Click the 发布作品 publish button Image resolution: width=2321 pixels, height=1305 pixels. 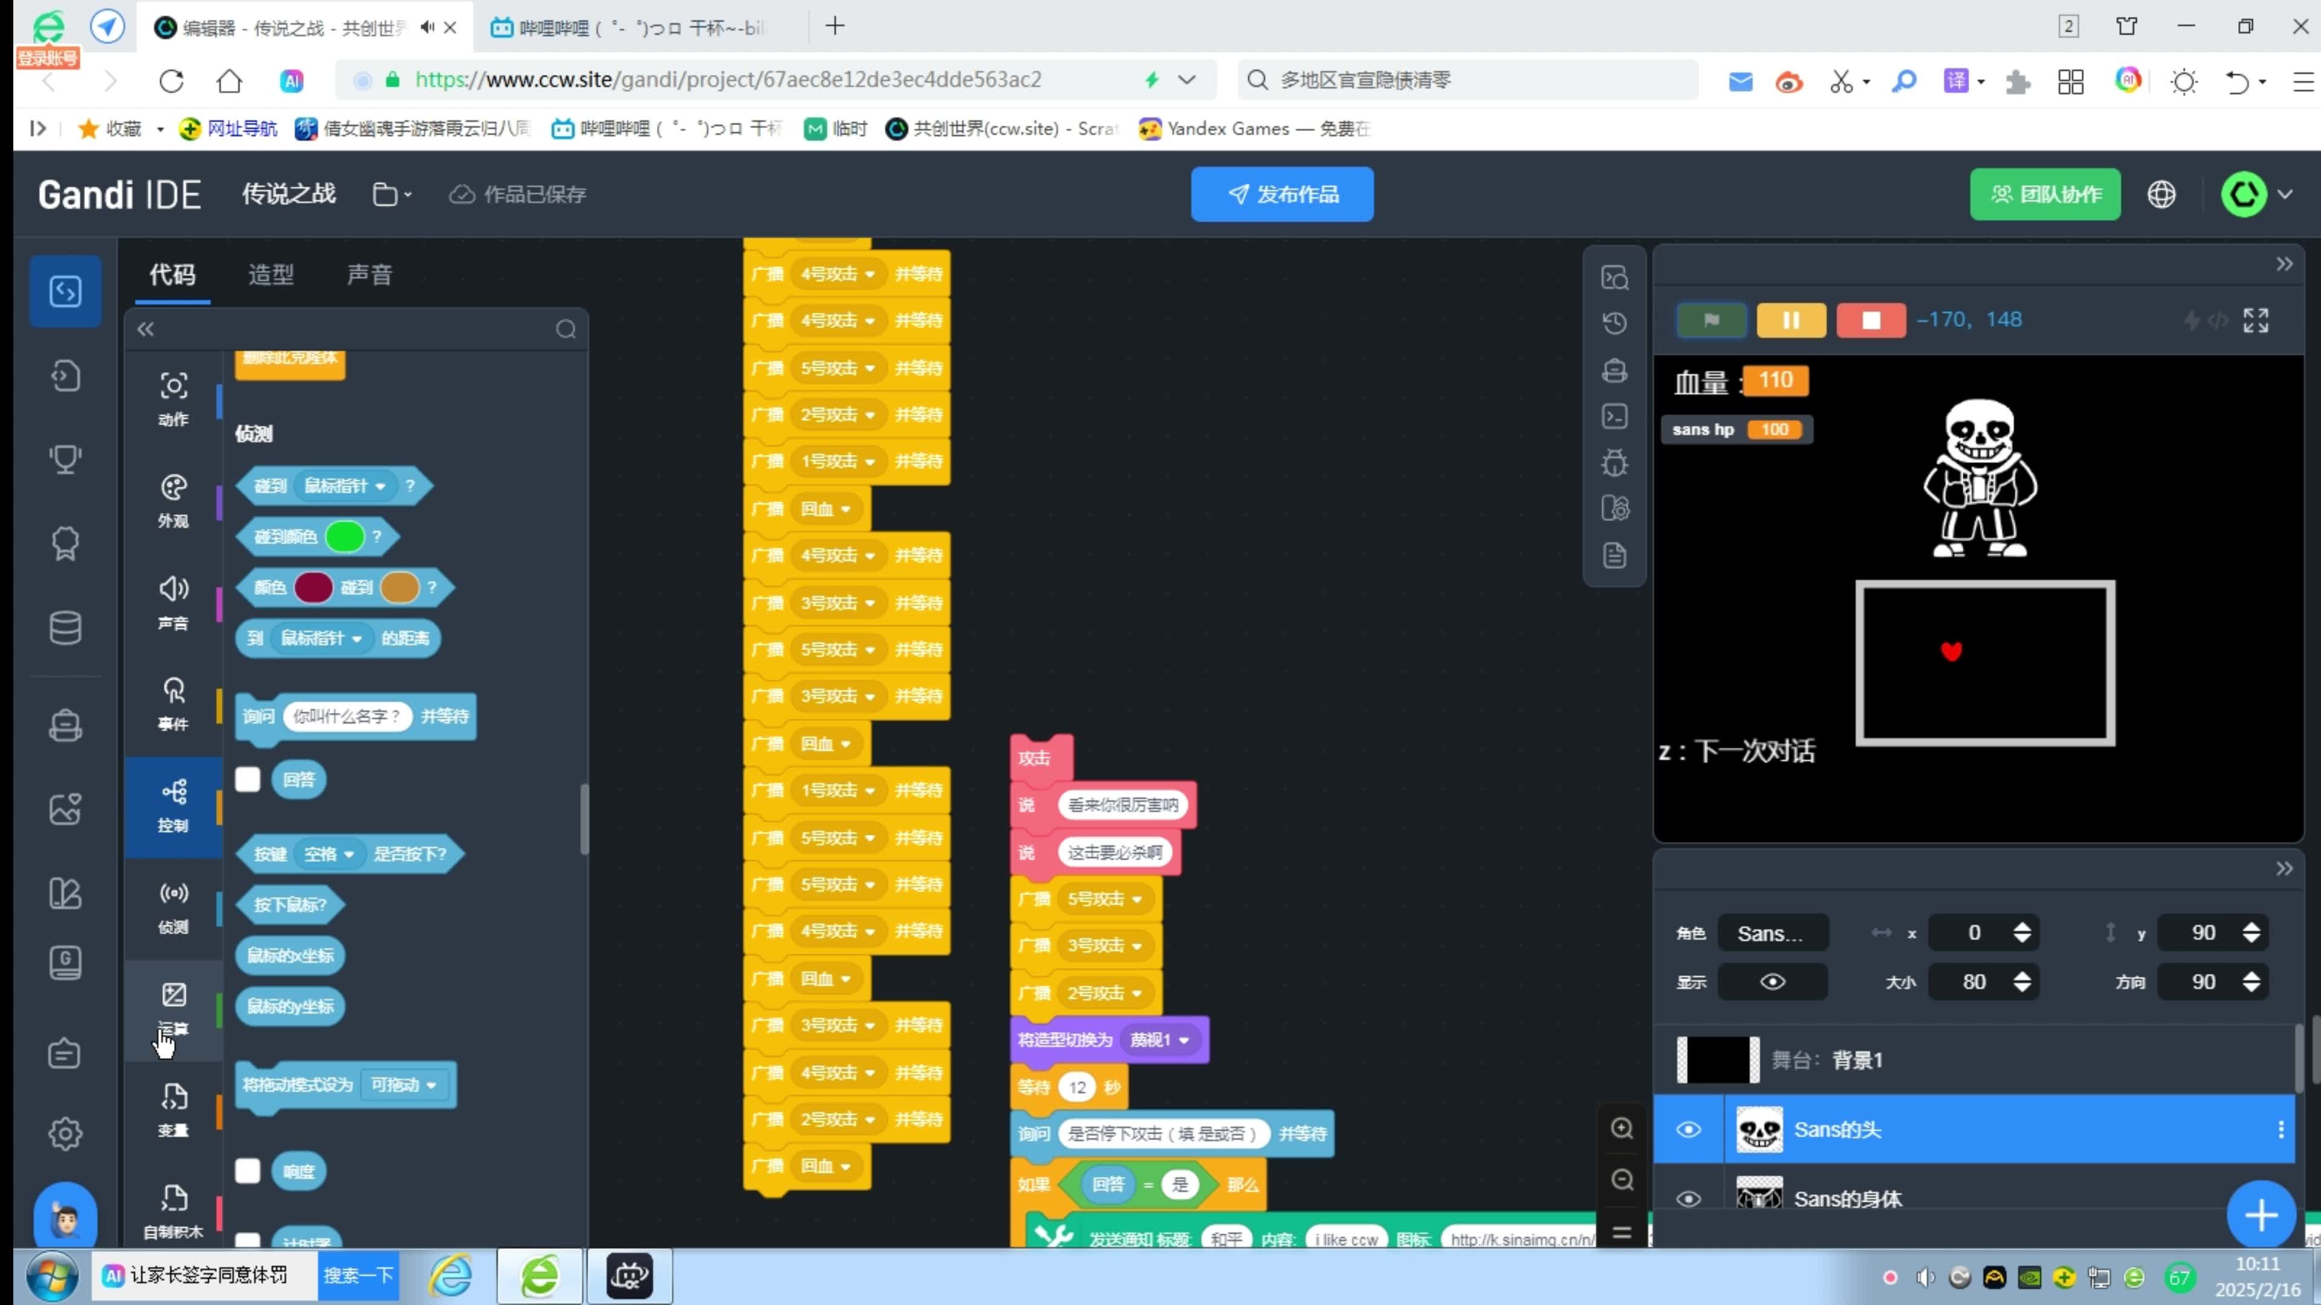click(x=1282, y=195)
